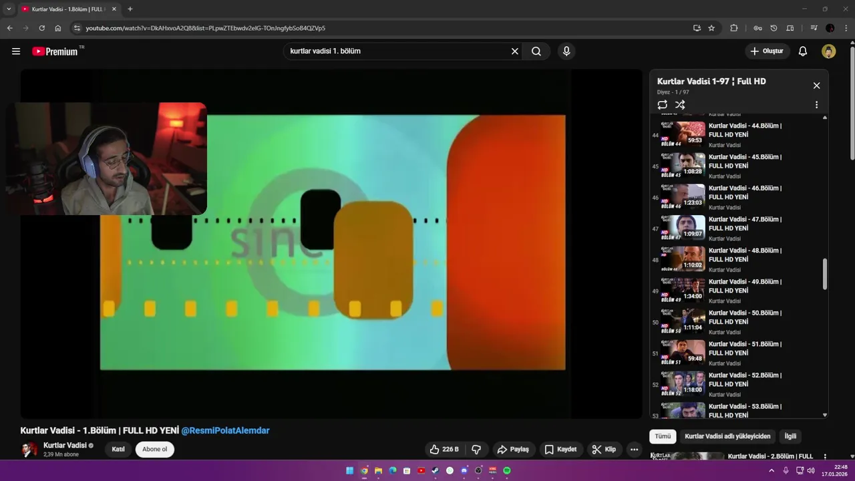Open Kurtlar Vadisi - 49.Bölüm title
This screenshot has width=855, height=481.
click(x=745, y=286)
